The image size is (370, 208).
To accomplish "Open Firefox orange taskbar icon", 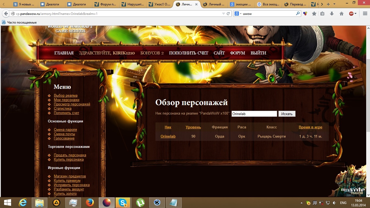I will click(x=90, y=203).
